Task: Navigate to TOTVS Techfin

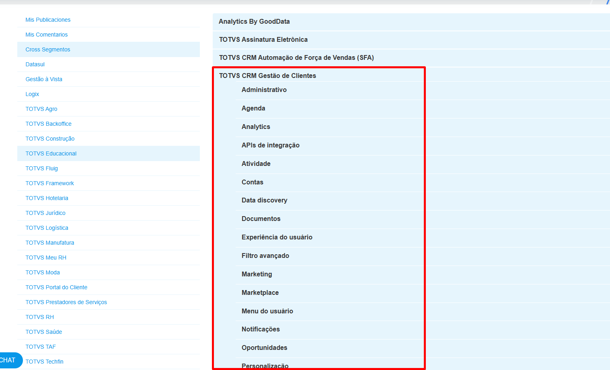Action: click(x=45, y=362)
